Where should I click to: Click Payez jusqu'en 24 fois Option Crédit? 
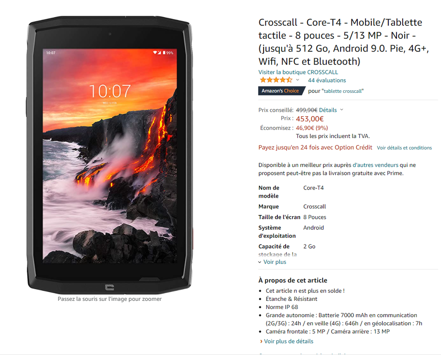315,147
